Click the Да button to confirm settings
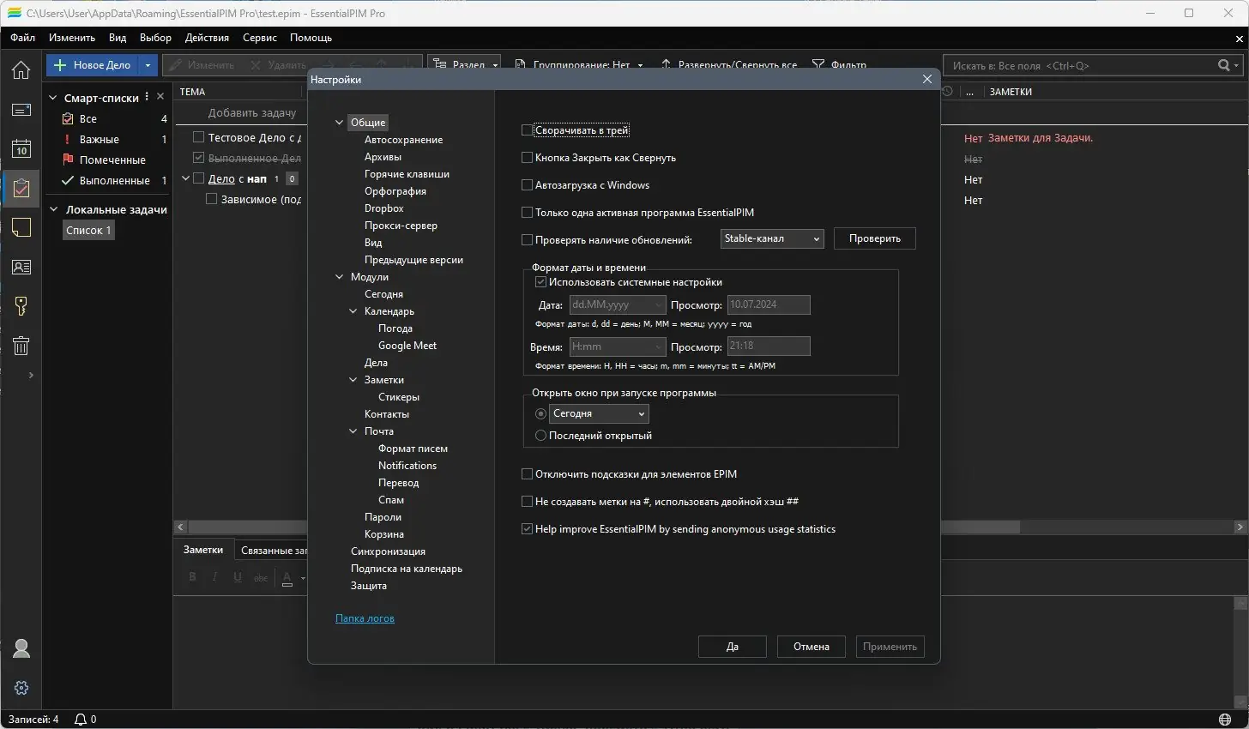Viewport: 1249px width, 729px height. click(x=733, y=647)
